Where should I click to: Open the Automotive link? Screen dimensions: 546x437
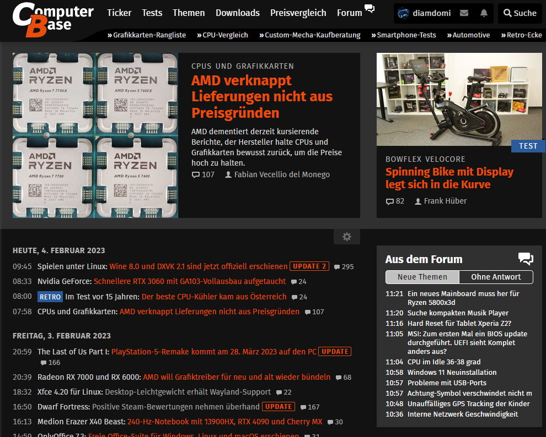[468, 35]
